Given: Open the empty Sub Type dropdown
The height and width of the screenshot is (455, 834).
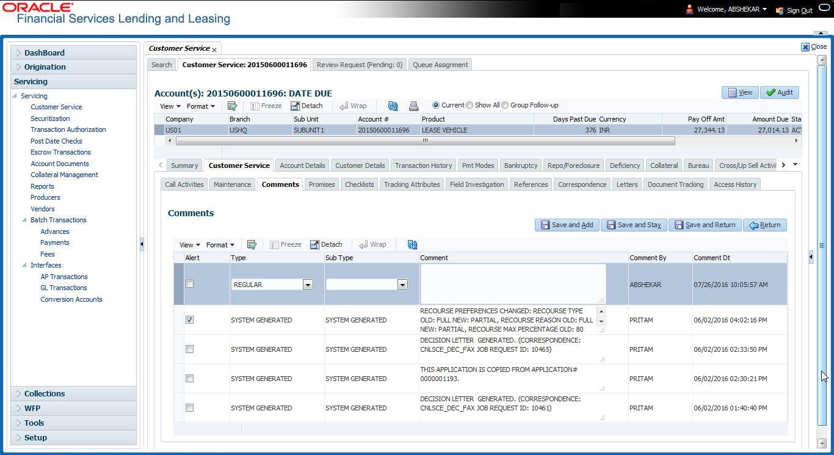Looking at the screenshot, I should [402, 285].
